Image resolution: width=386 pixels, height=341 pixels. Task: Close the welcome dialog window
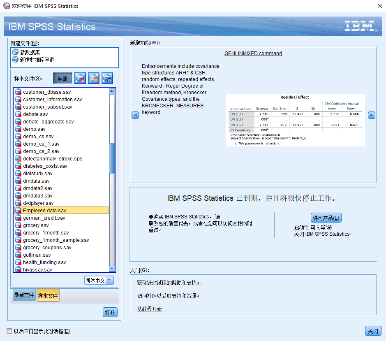pos(380,6)
